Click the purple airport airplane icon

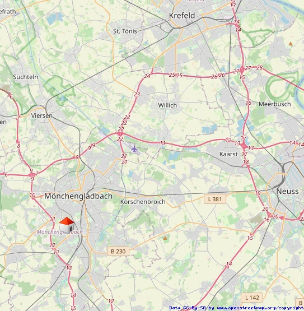pos(134,150)
